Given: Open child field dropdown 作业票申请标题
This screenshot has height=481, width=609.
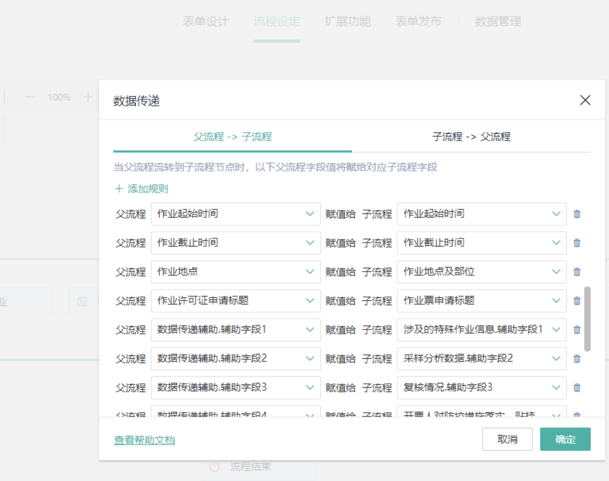Looking at the screenshot, I should tap(481, 301).
